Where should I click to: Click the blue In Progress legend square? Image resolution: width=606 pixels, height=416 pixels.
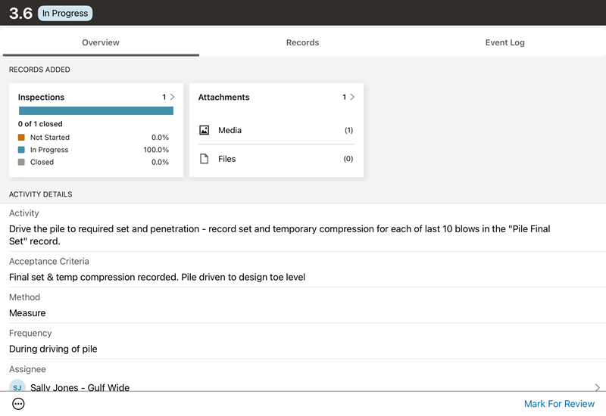(x=21, y=150)
